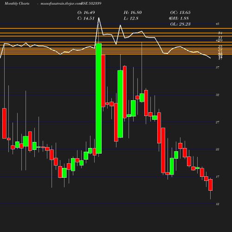Click the 32 price axis label
Image resolution: width=232 pixels, height=232 pixels.
point(218,95)
